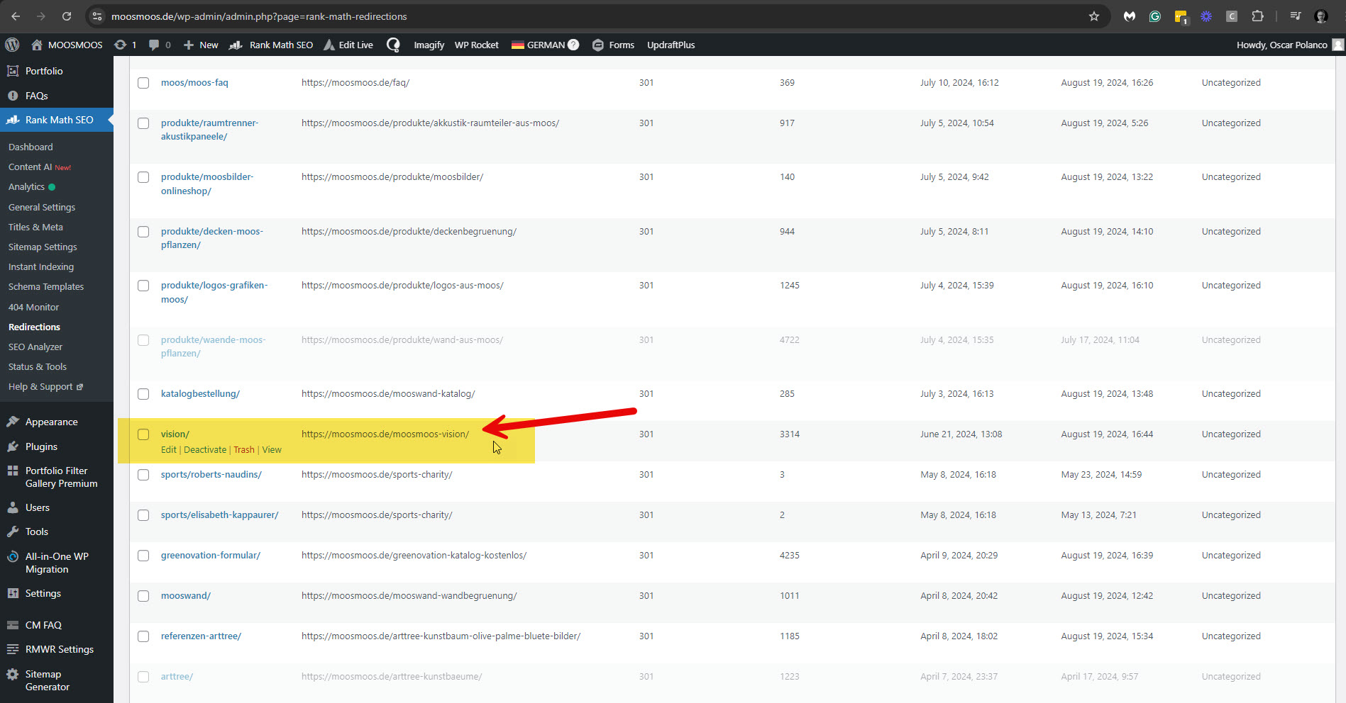Open the browser extensions puzzle icon

click(1257, 16)
